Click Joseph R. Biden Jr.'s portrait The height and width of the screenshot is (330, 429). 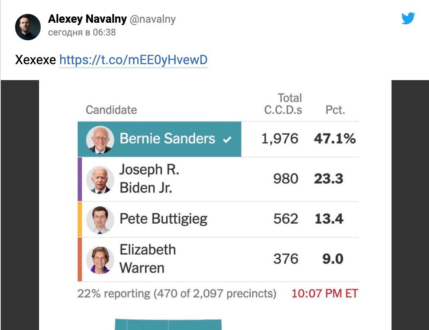100,180
